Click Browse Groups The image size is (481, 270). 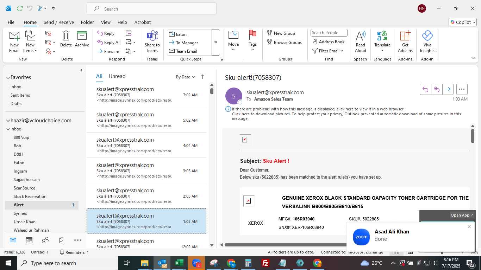click(x=285, y=42)
